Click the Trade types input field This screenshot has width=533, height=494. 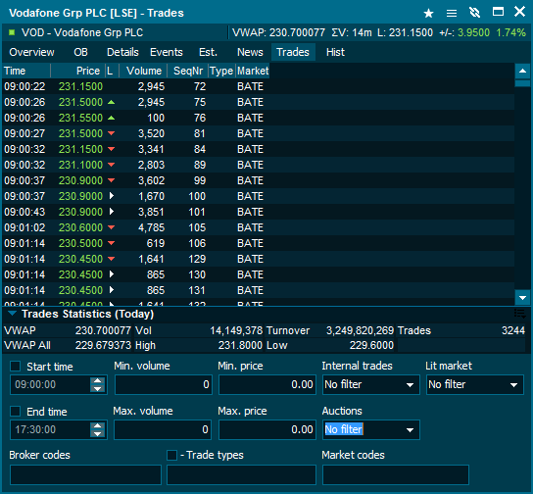241,474
